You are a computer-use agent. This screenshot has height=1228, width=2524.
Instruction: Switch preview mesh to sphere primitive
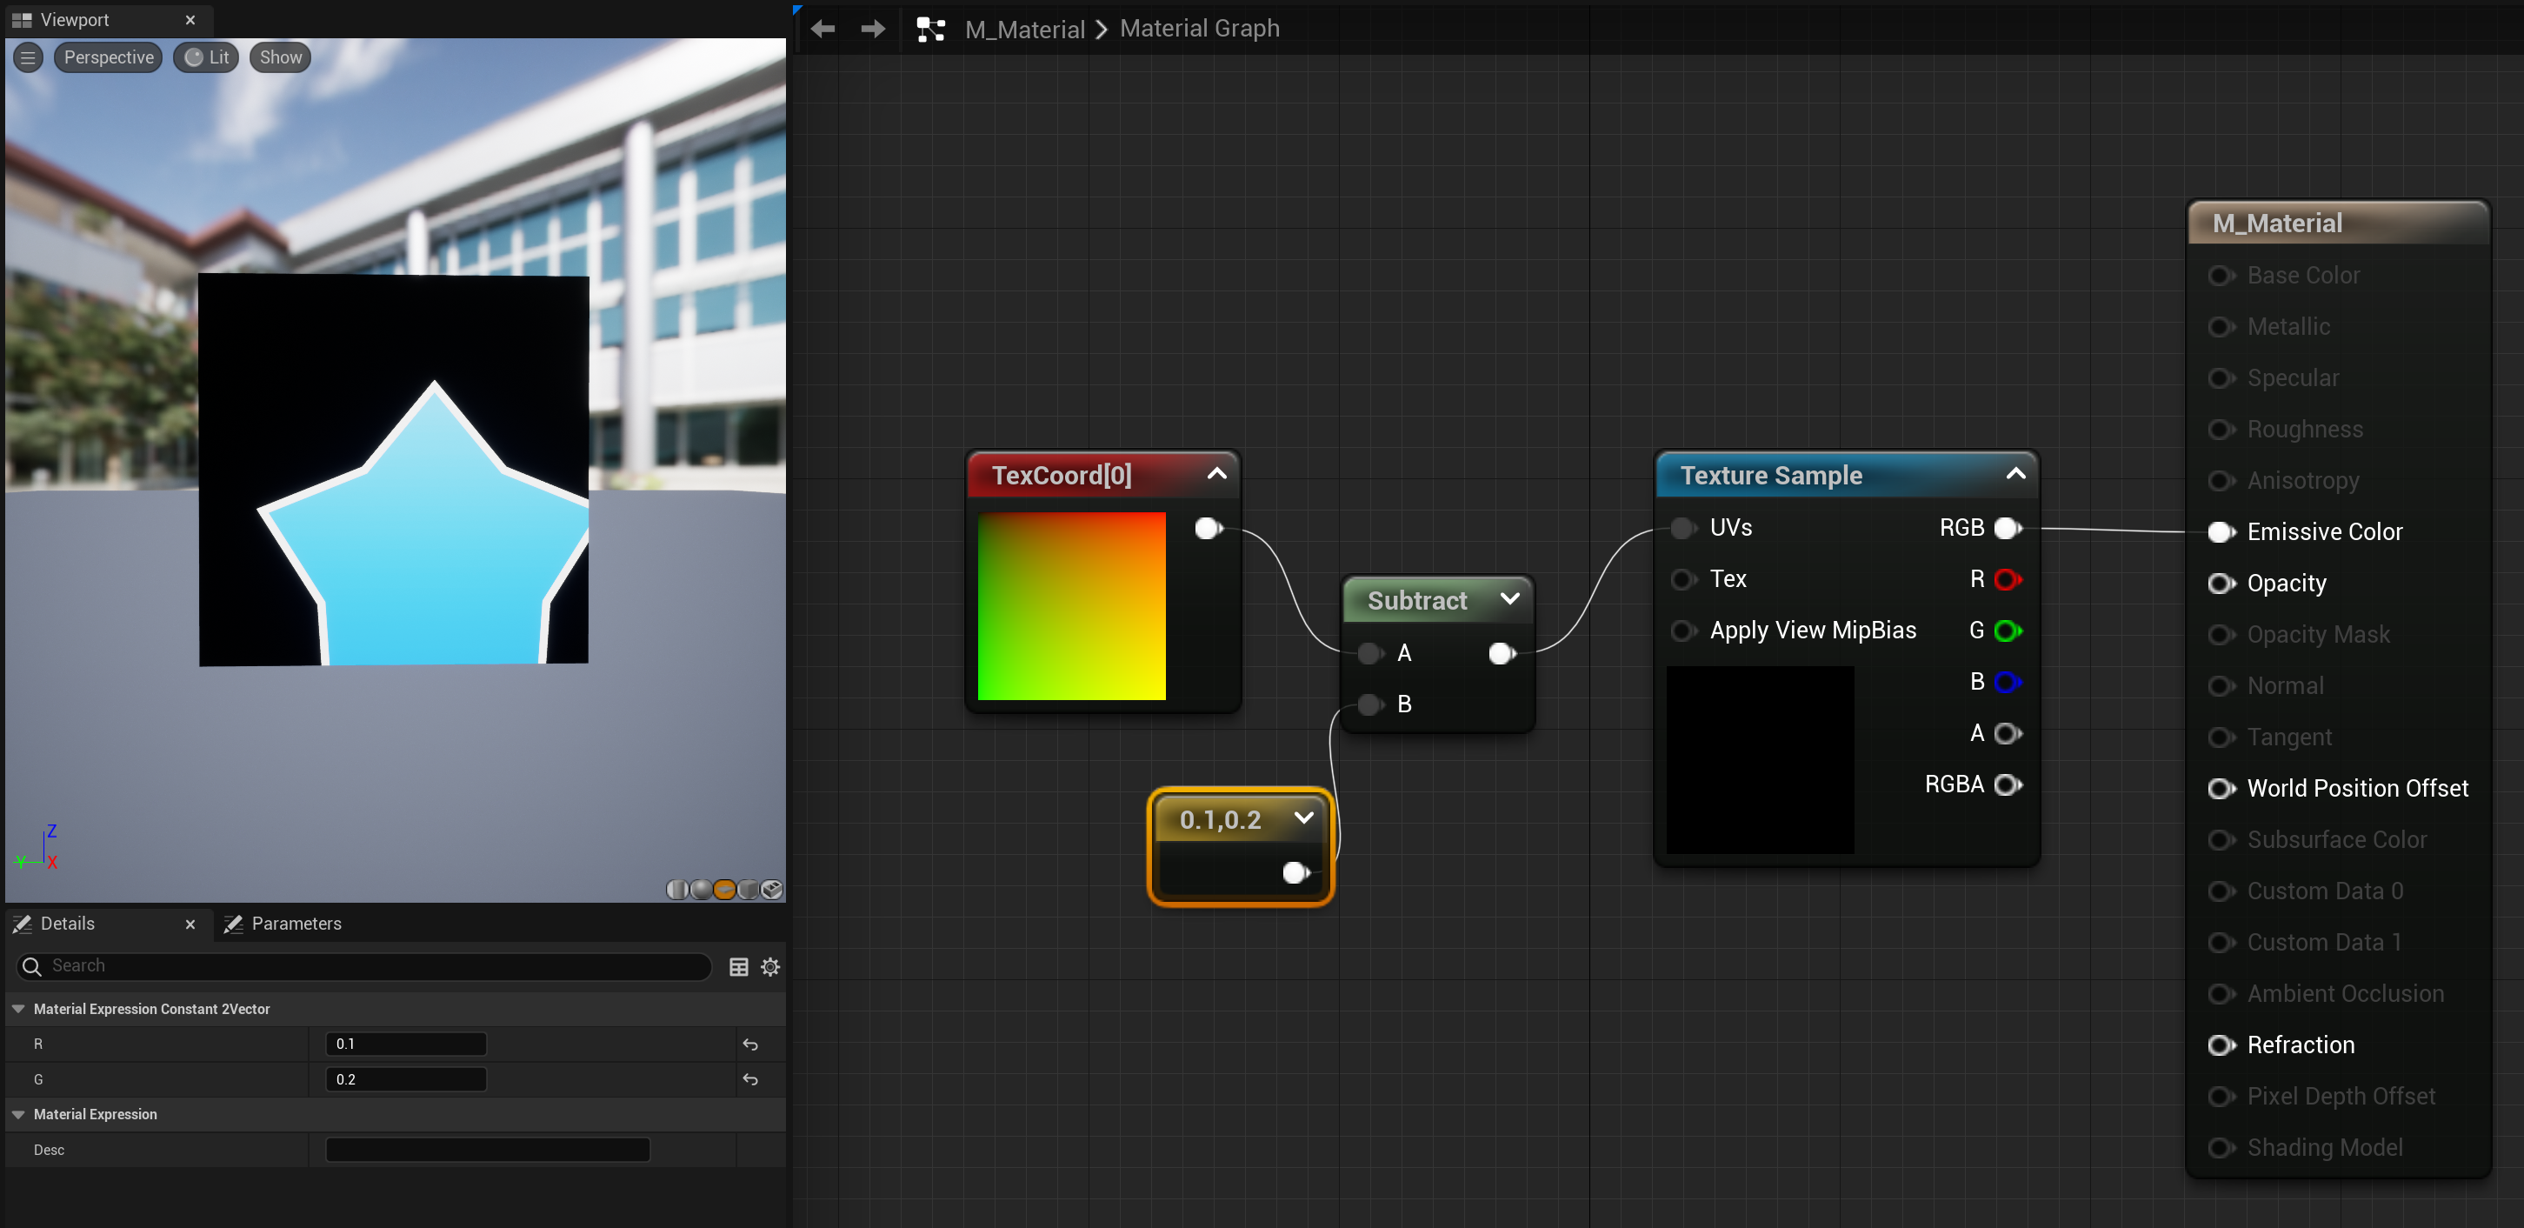701,889
